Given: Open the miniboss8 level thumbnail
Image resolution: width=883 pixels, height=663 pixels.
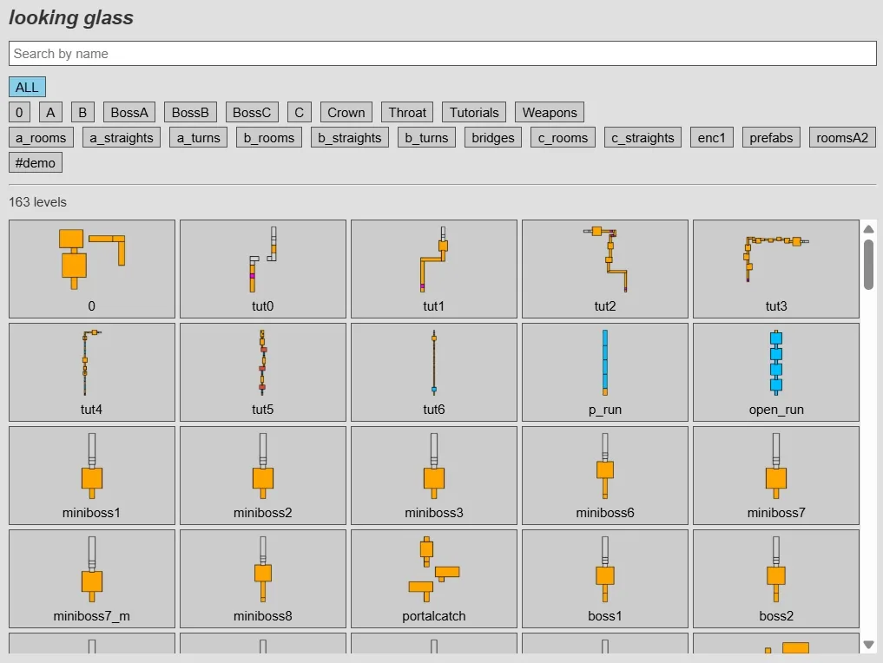Looking at the screenshot, I should coord(263,579).
